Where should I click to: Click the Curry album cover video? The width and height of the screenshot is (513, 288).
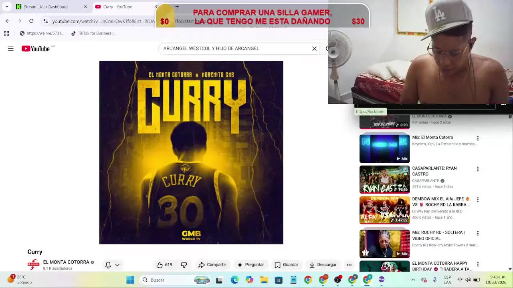coord(191,152)
